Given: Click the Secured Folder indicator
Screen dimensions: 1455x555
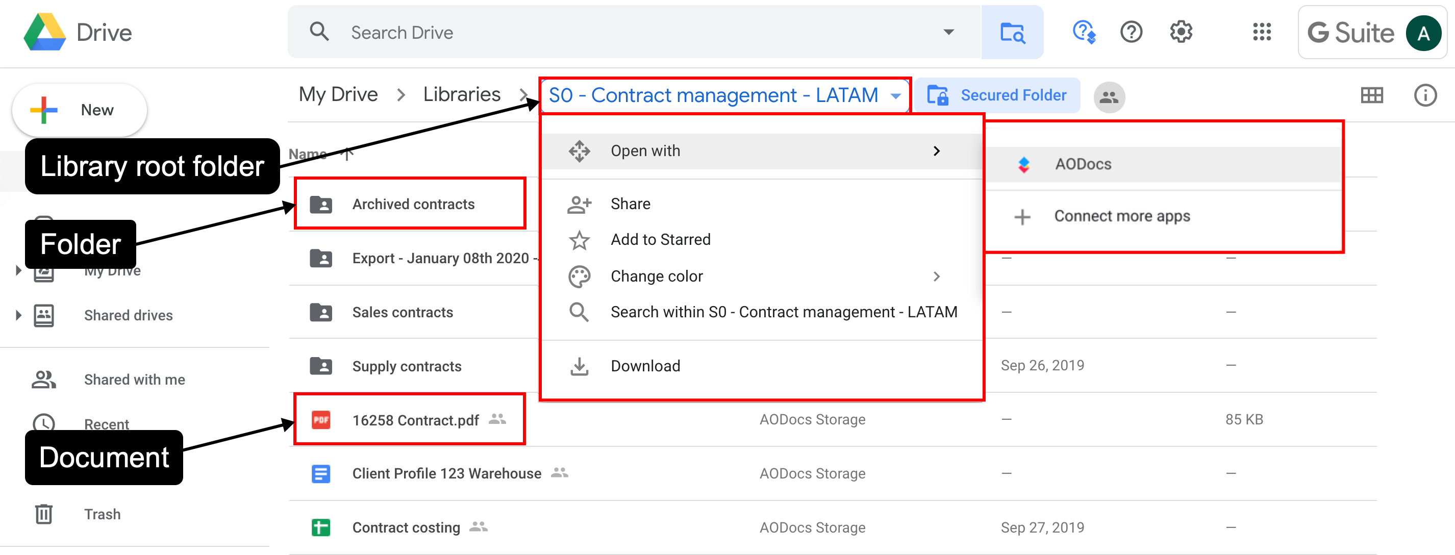Looking at the screenshot, I should pos(997,95).
